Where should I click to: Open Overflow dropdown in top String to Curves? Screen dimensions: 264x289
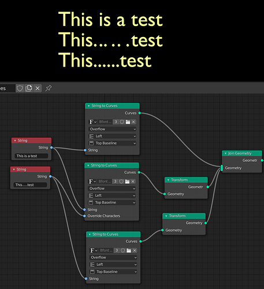[113, 129]
